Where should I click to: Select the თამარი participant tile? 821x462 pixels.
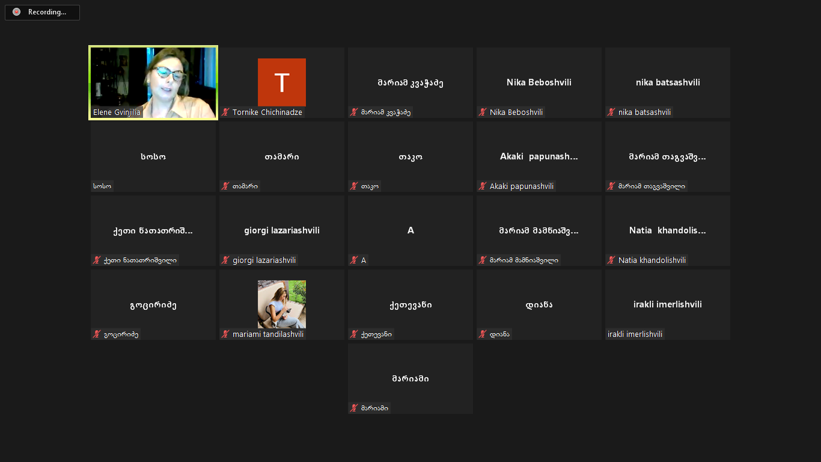pos(281,157)
